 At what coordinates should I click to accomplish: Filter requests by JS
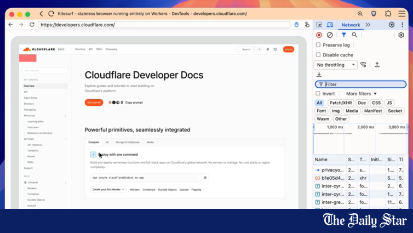(389, 103)
